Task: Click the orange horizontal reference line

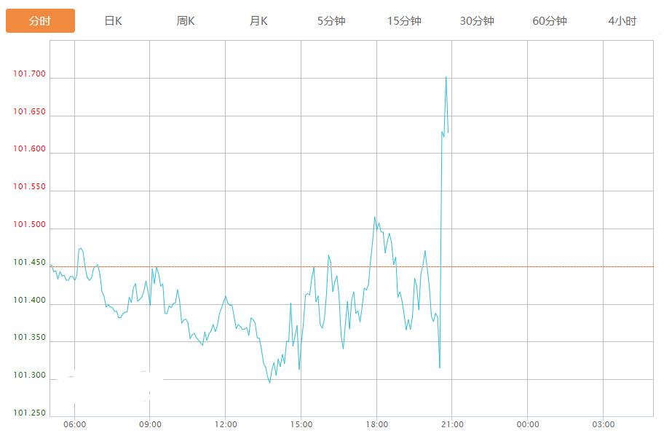Action: pyautogui.click(x=553, y=266)
